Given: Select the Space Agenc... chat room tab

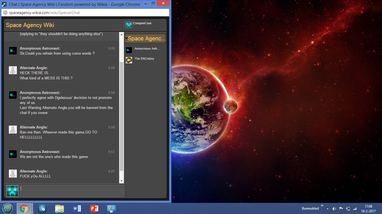Looking at the screenshot, I should click(x=146, y=39).
